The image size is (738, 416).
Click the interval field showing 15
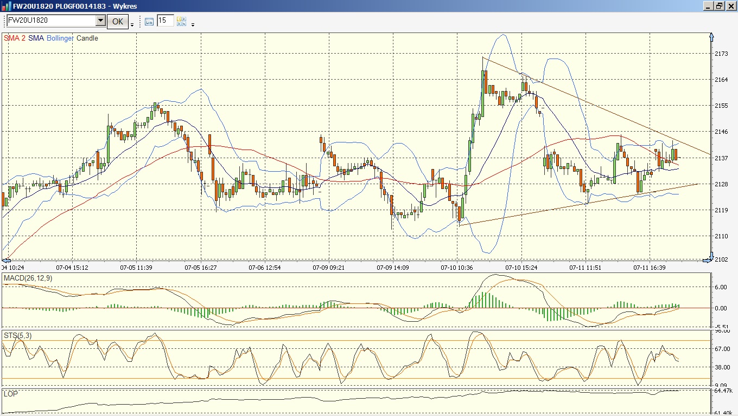pos(165,21)
